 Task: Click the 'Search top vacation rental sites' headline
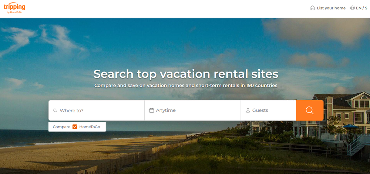pyautogui.click(x=186, y=74)
